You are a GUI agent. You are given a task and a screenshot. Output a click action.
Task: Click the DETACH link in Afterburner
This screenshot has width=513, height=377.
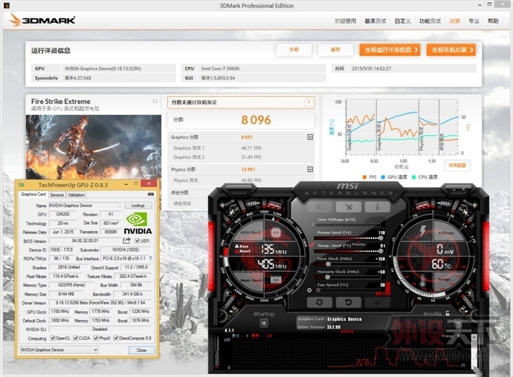click(x=347, y=332)
